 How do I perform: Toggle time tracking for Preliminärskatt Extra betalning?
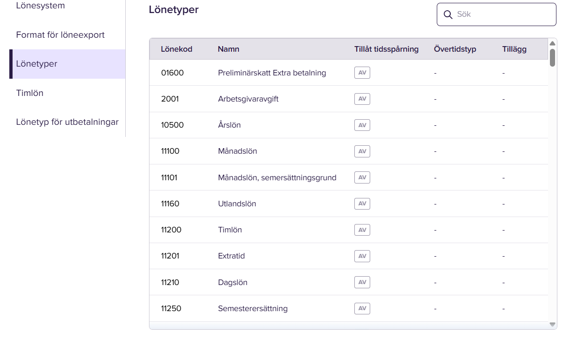tap(362, 73)
